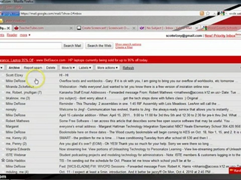This screenshot has width=241, height=180.
Task: Star the Scott Elzey message
Action: [3, 75]
